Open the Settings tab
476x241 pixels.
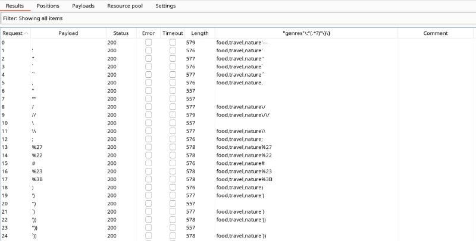click(165, 6)
